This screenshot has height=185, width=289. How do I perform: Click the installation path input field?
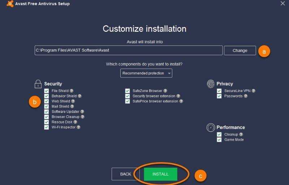(129, 50)
